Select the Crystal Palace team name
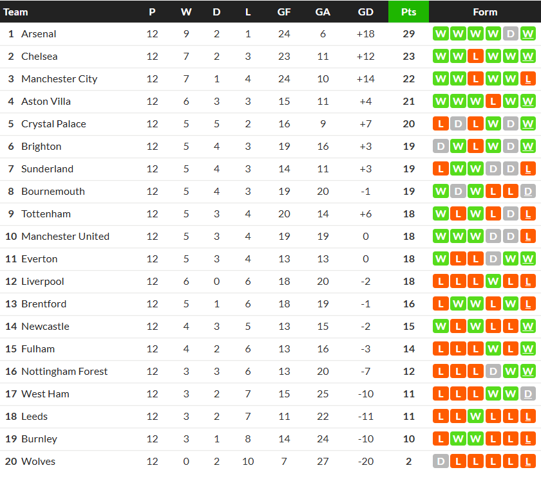This screenshot has height=479, width=541. coord(53,124)
